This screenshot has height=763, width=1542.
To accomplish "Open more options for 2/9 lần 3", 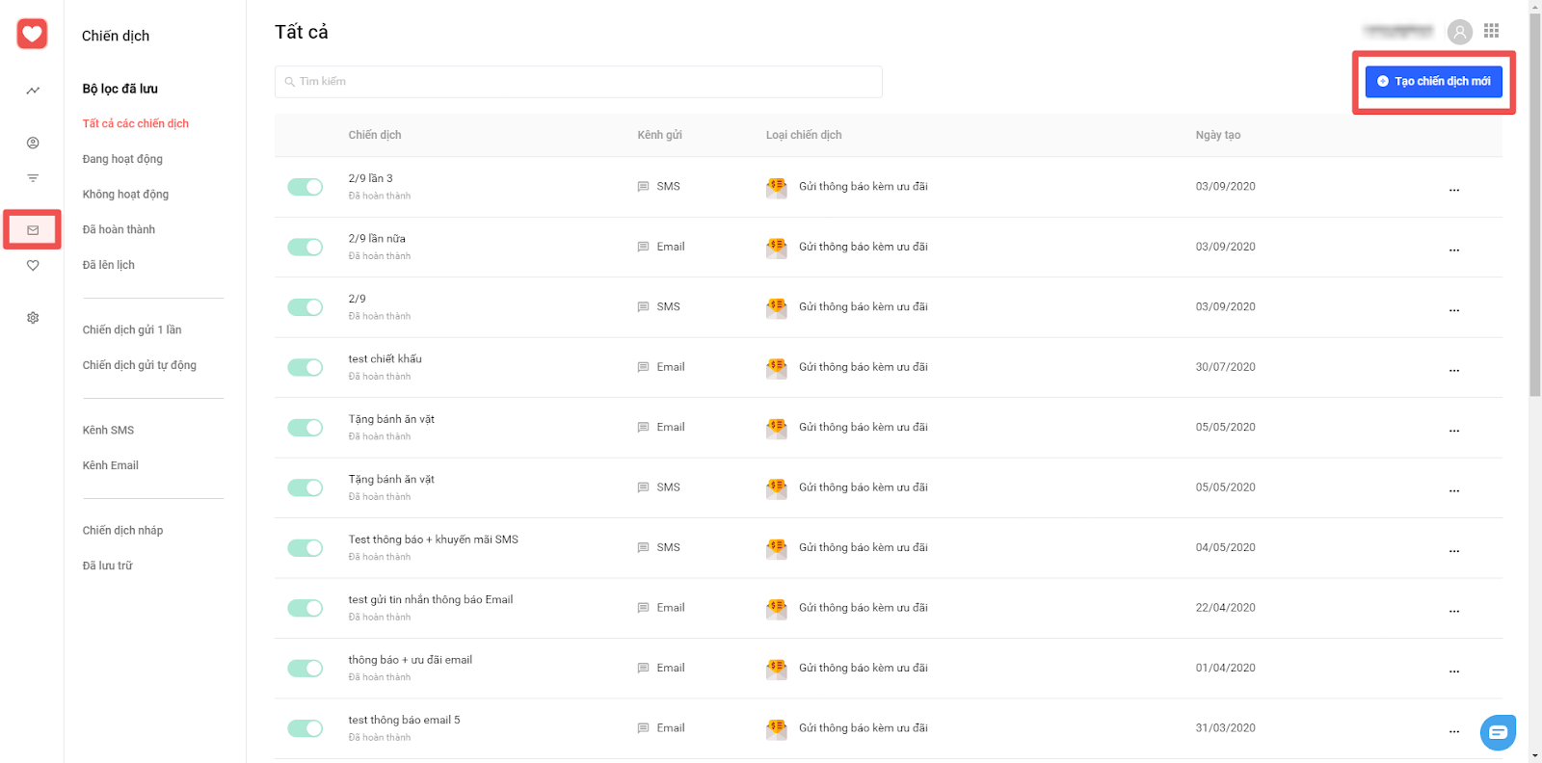I will [1454, 190].
